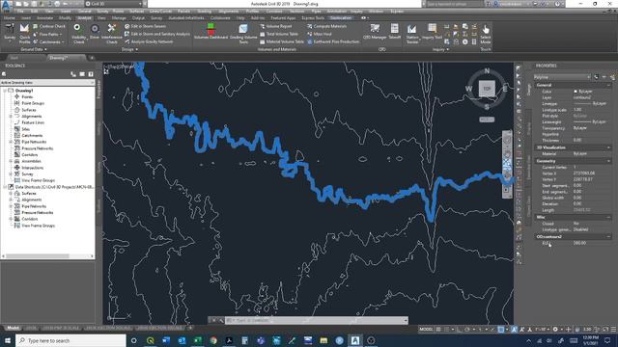This screenshot has height=347, width=618.
Task: Open Grading Volume Tools
Action: (x=243, y=33)
